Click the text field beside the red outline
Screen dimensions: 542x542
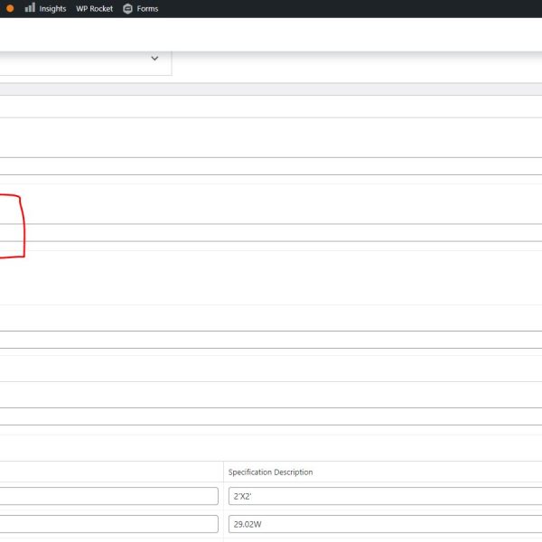271,232
